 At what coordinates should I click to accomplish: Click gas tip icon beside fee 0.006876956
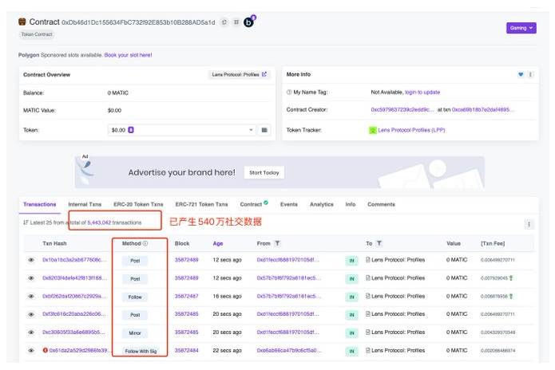511,296
